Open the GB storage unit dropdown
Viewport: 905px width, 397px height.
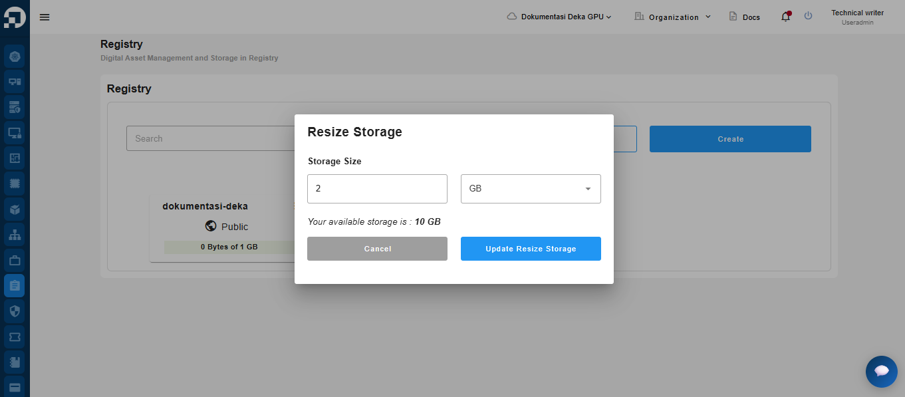[x=531, y=189]
